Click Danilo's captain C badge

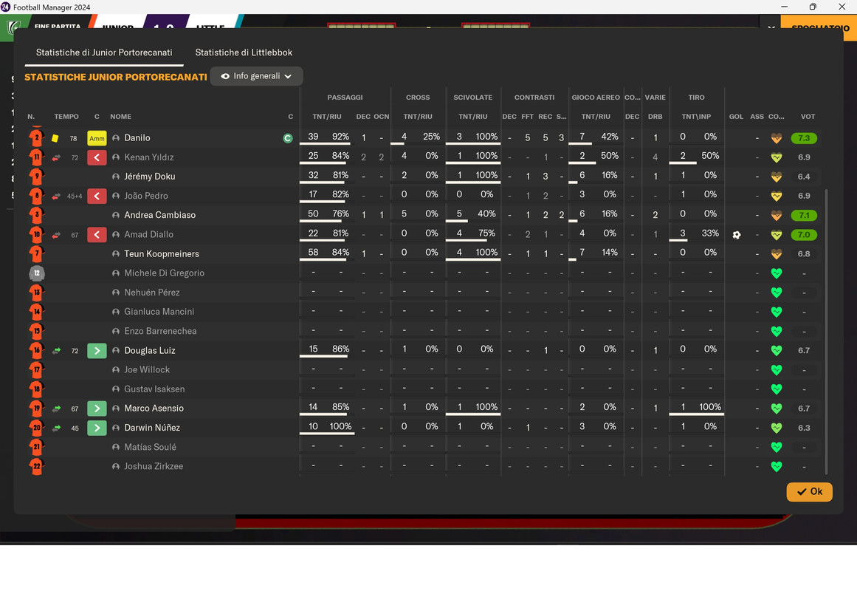288,138
